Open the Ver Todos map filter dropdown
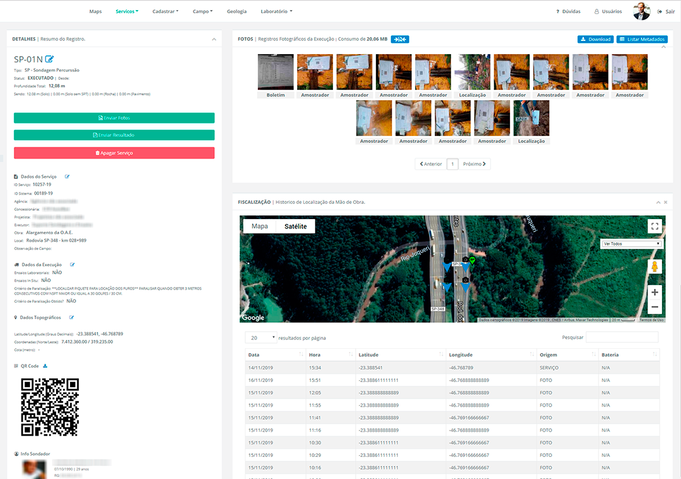Image resolution: width=681 pixels, height=479 pixels. (631, 244)
